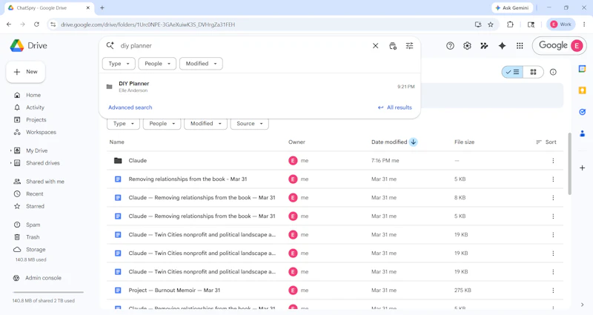This screenshot has width=593, height=315.
Task: Open more actions for Project — Burnout Memoir
Action: 553,291
